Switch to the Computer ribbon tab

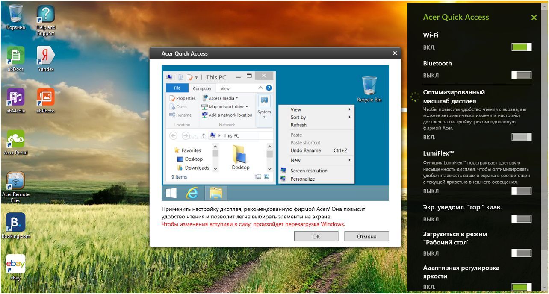[x=202, y=88]
